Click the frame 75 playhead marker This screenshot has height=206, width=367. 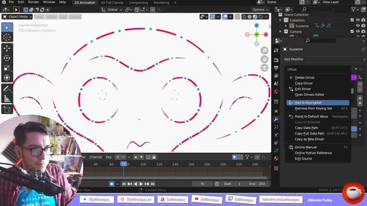point(123,164)
